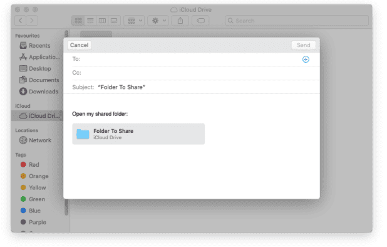Click the Documents sidebar icon
The height and width of the screenshot is (247, 387).
(23, 80)
